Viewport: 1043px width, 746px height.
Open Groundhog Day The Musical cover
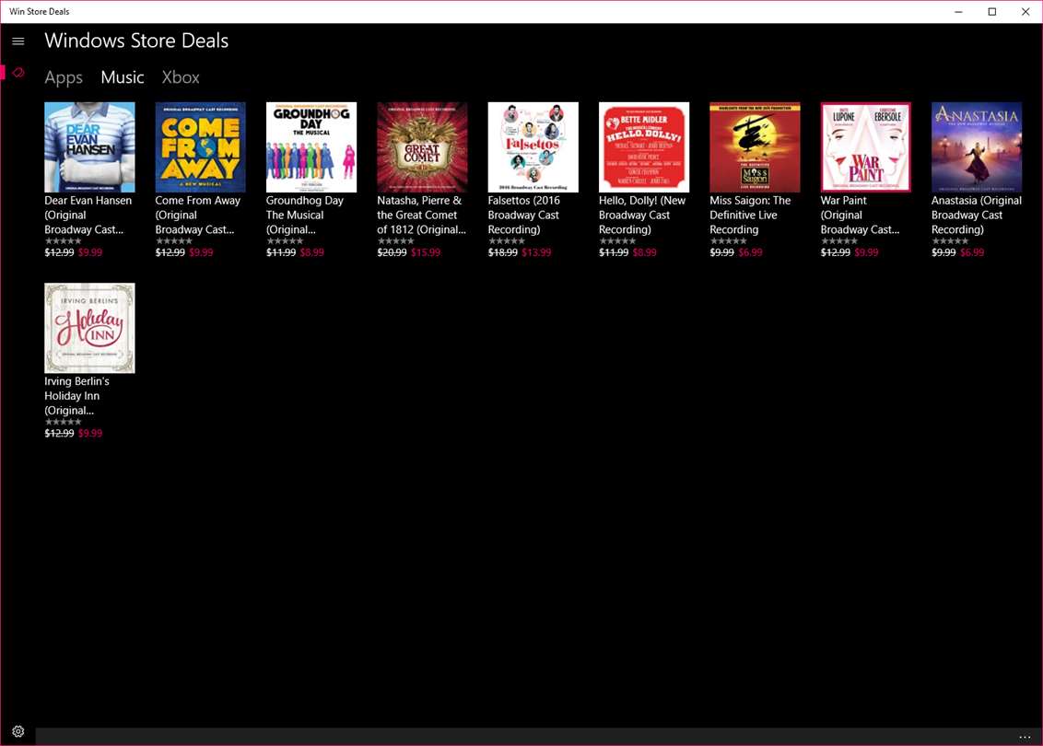click(311, 147)
